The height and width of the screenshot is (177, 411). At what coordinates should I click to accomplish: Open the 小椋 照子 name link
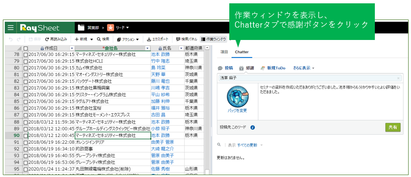coord(160,129)
